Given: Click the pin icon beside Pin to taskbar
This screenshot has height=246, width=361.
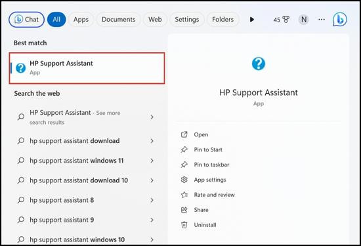Looking at the screenshot, I should [184, 165].
